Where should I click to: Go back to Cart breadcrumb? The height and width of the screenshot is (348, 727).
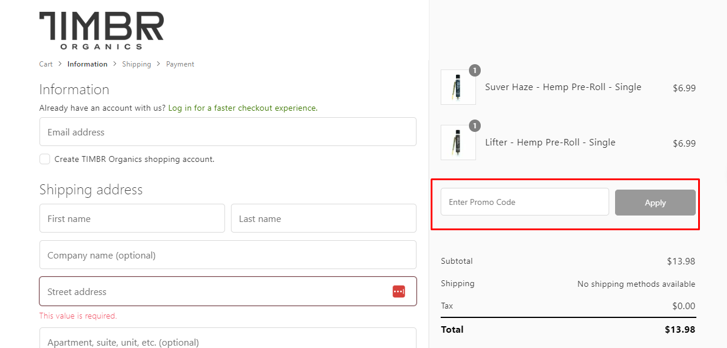pyautogui.click(x=46, y=64)
